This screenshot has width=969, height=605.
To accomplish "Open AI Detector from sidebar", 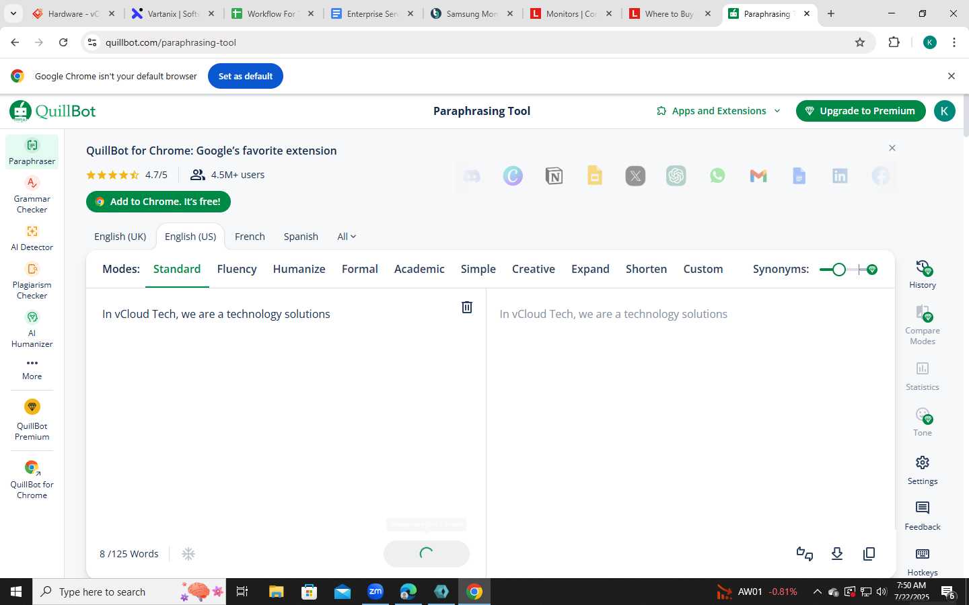I will (x=32, y=238).
